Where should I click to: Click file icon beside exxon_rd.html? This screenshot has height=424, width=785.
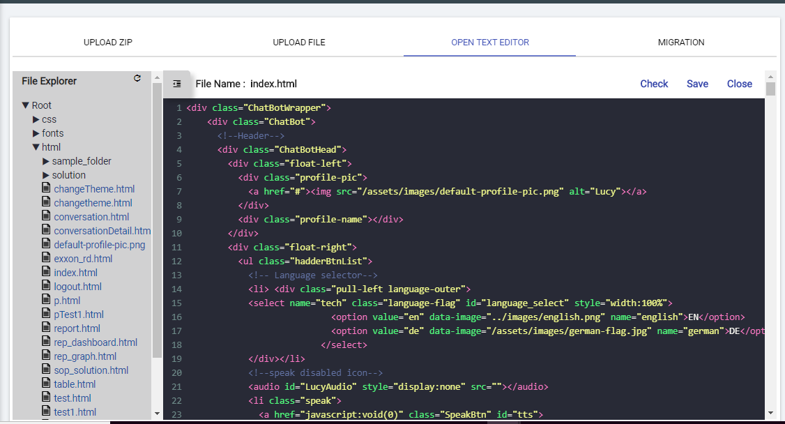46,258
